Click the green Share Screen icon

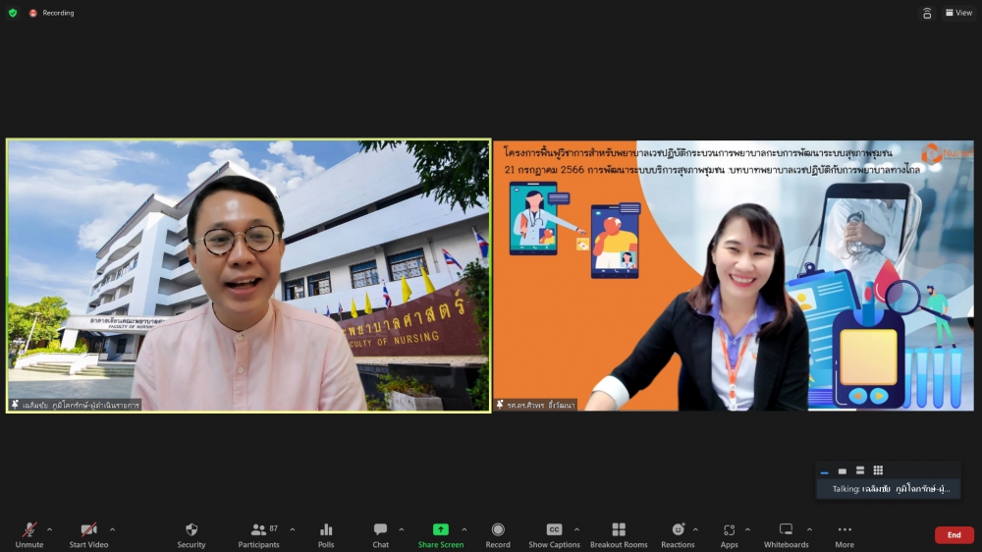coord(441,529)
